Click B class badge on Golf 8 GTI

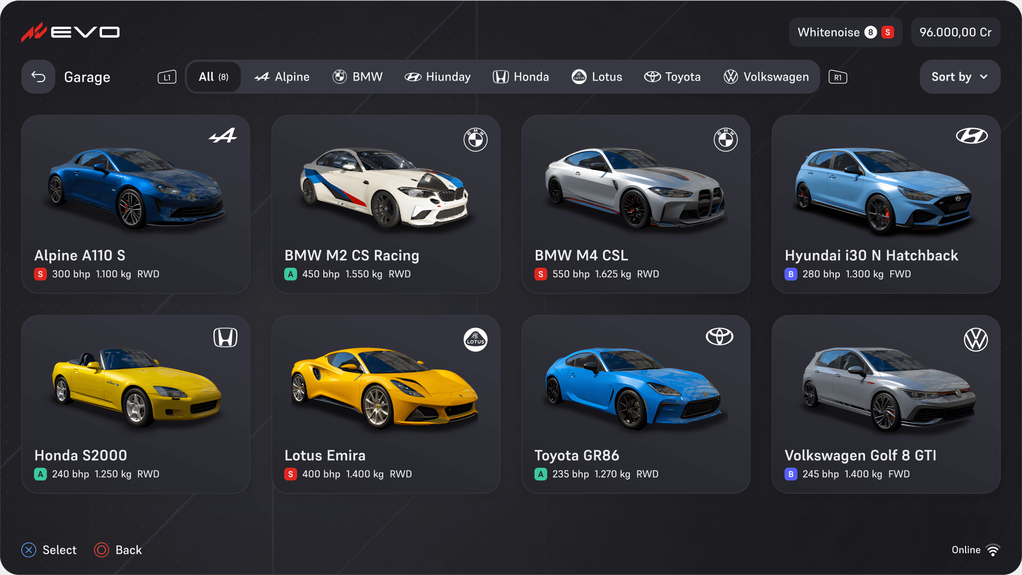tap(791, 474)
